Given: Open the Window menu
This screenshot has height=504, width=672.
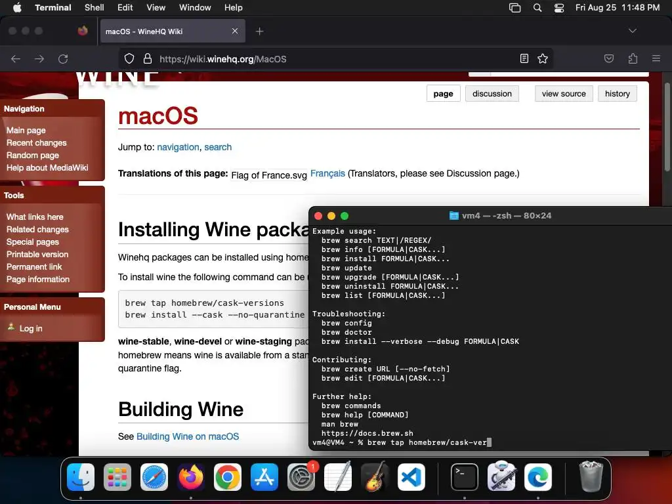Looking at the screenshot, I should [x=195, y=8].
